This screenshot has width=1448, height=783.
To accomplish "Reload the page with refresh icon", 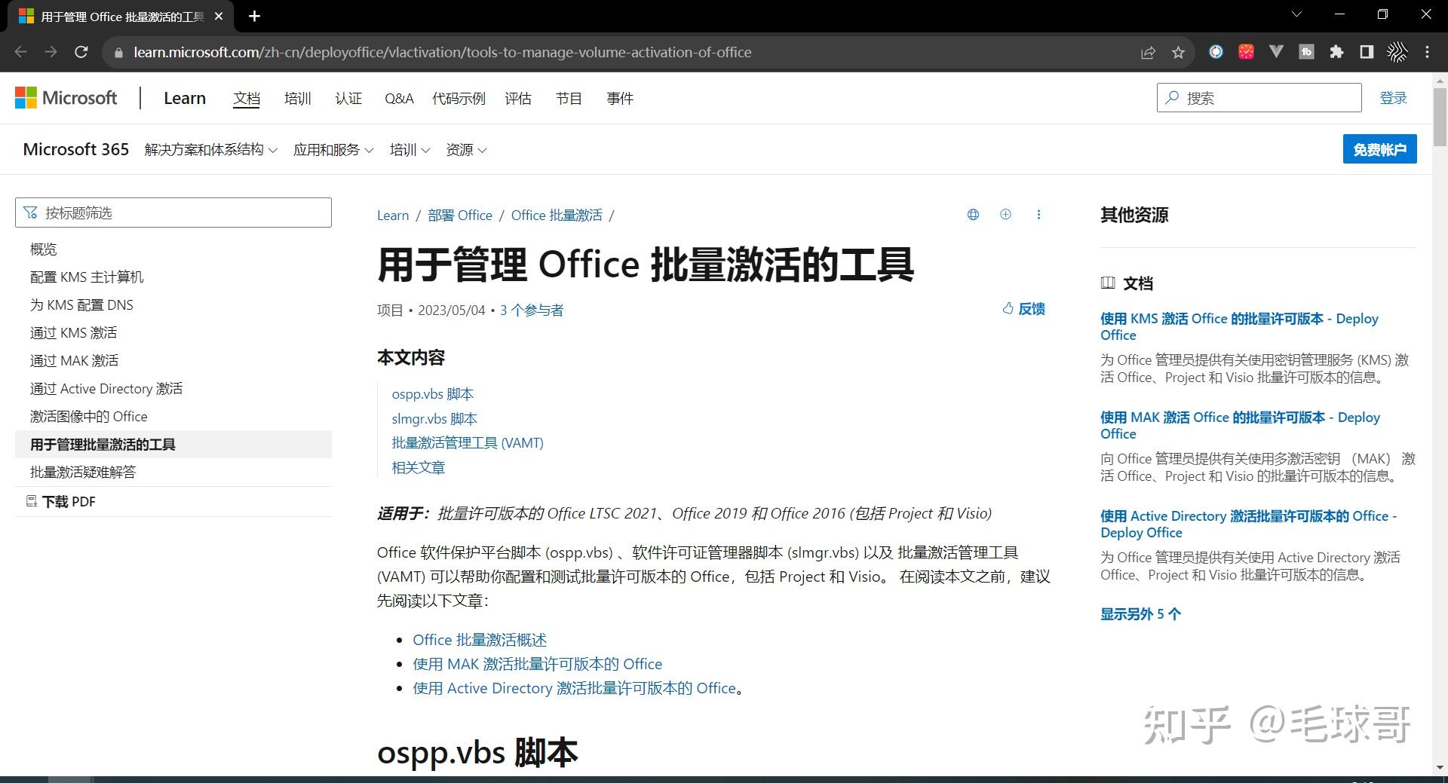I will (x=81, y=52).
